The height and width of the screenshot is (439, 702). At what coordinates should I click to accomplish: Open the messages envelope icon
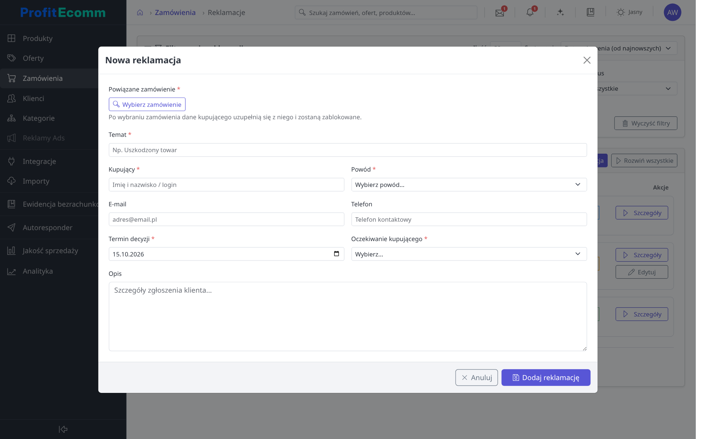point(499,12)
